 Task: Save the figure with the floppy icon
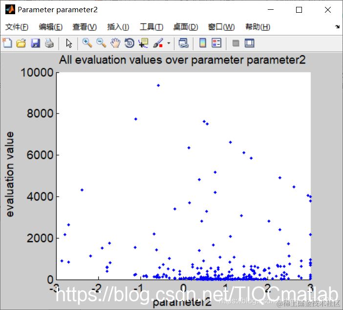pyautogui.click(x=35, y=43)
